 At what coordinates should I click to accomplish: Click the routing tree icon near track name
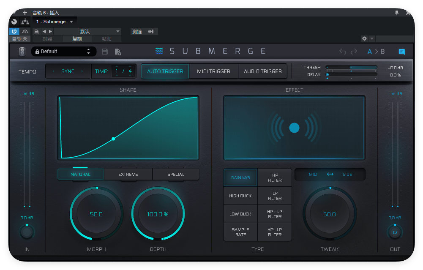tap(25, 21)
